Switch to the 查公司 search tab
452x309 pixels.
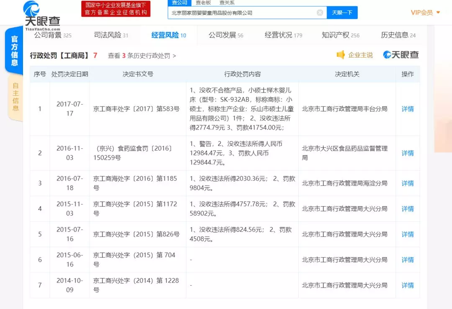[x=180, y=3]
